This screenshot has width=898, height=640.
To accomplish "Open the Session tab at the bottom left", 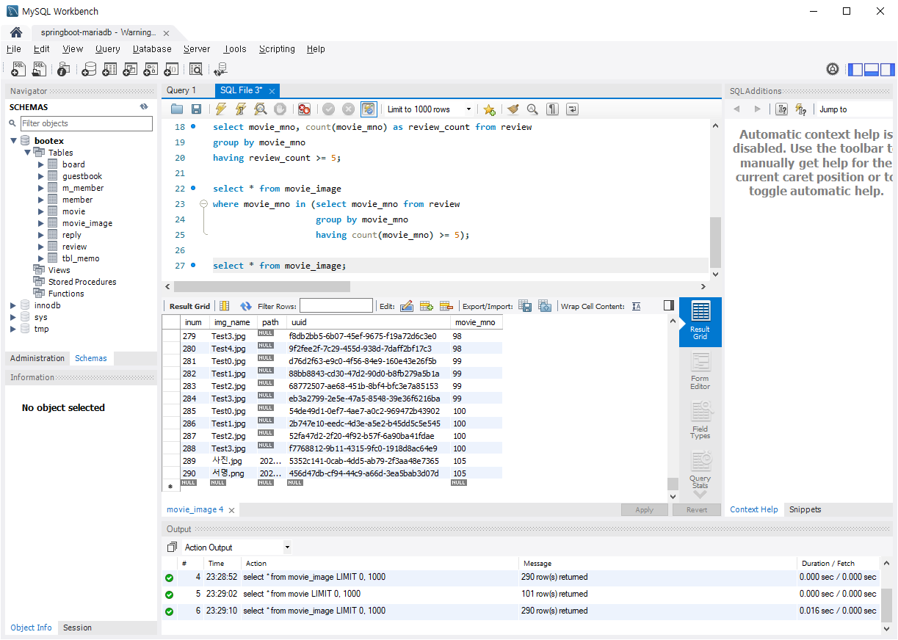I will point(77,628).
